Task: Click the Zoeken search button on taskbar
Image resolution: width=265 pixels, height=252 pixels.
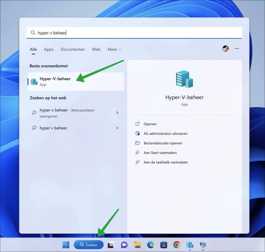Action: point(89,245)
